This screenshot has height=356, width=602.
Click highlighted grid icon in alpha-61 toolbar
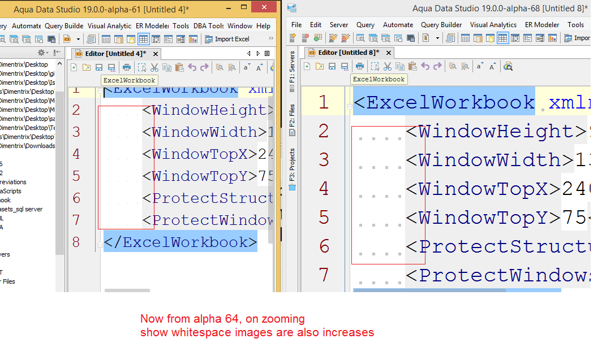coord(143,39)
